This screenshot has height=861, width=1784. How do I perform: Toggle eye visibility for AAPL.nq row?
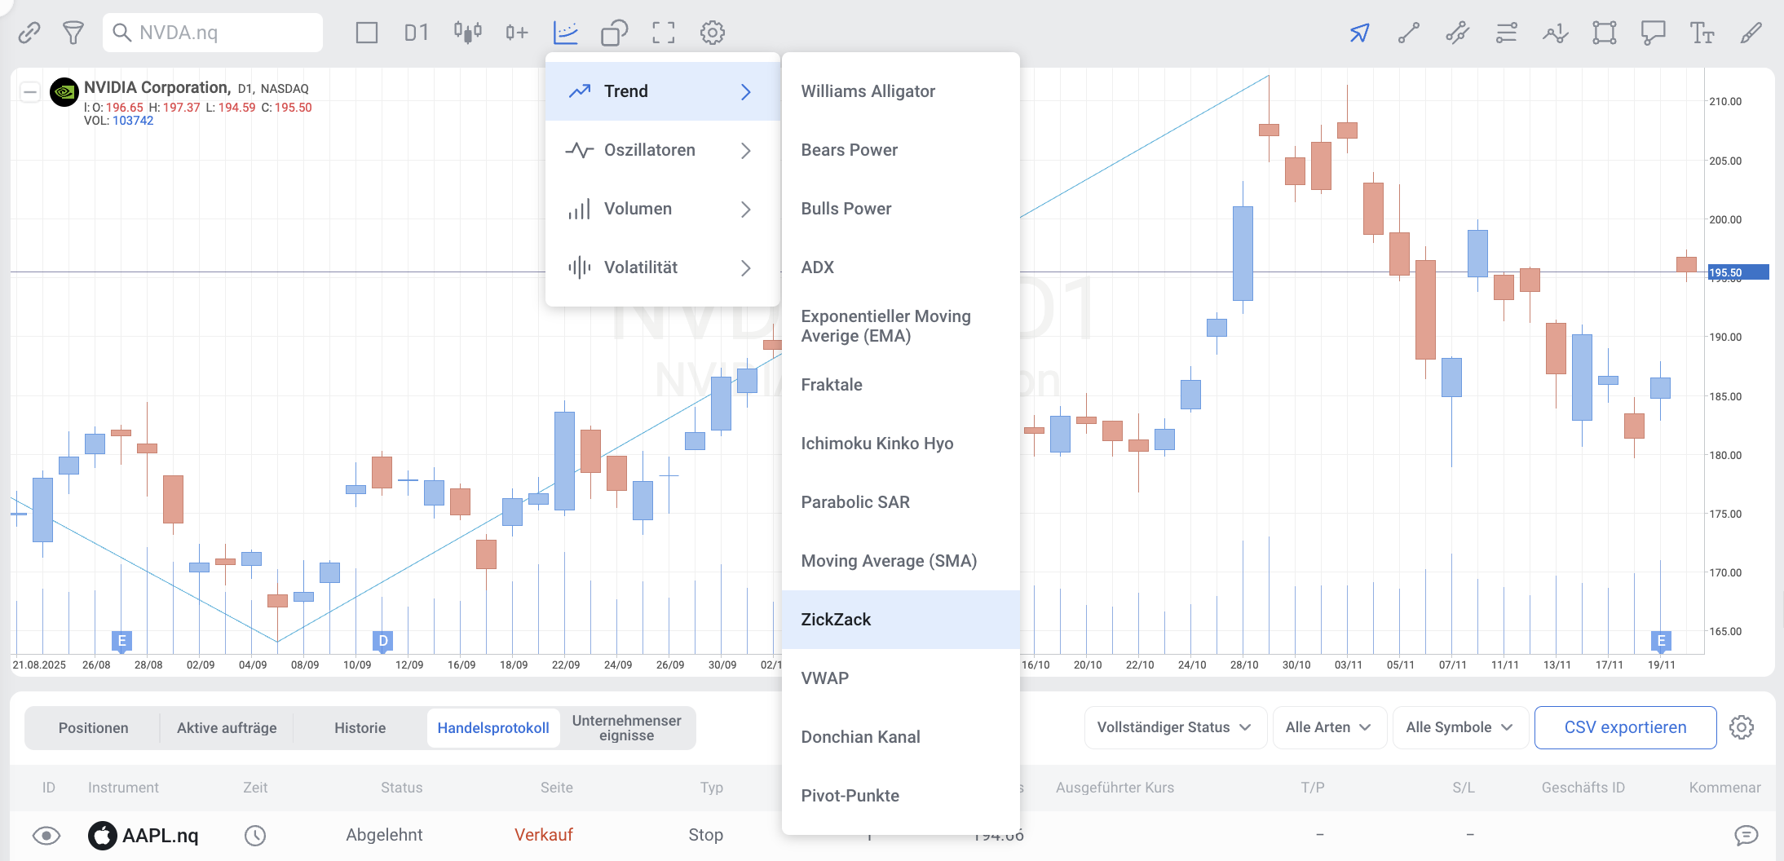pyautogui.click(x=46, y=836)
